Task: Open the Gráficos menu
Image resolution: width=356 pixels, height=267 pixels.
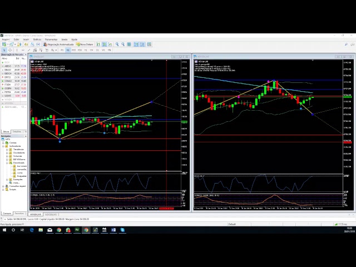Action: pos(37,39)
